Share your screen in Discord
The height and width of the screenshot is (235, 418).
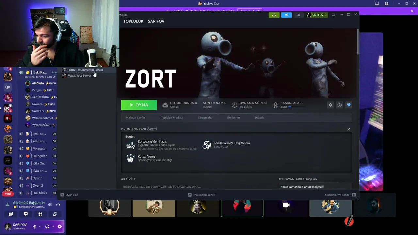click(25, 214)
